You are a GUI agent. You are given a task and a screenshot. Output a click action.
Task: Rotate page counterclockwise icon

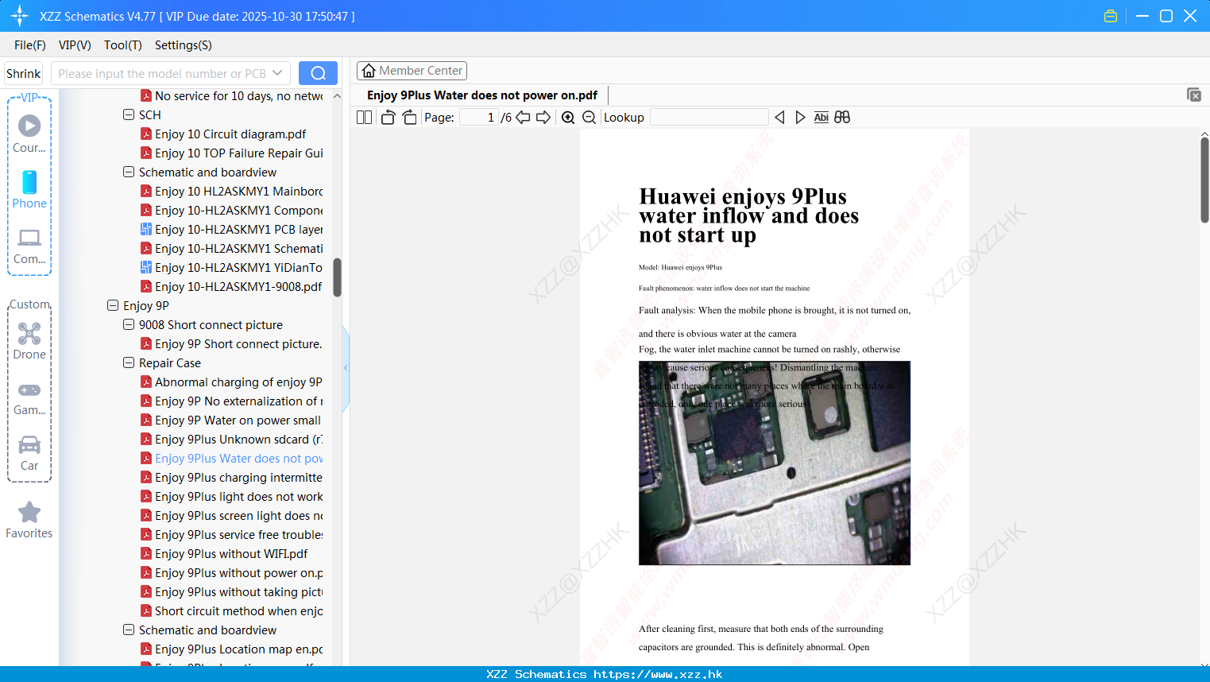point(388,118)
